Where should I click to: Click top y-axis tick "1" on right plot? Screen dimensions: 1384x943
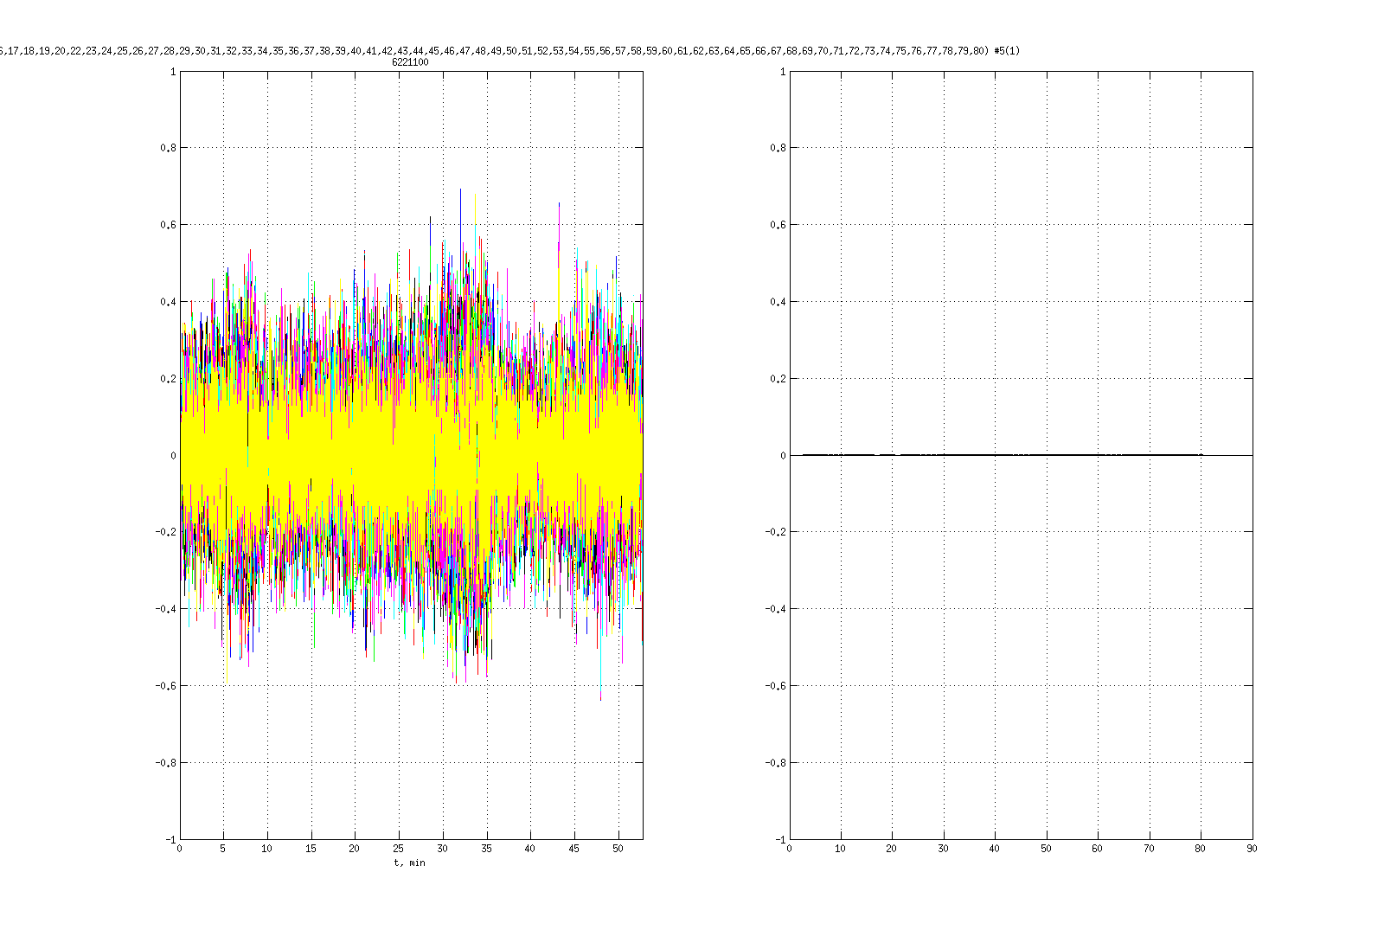pos(784,72)
